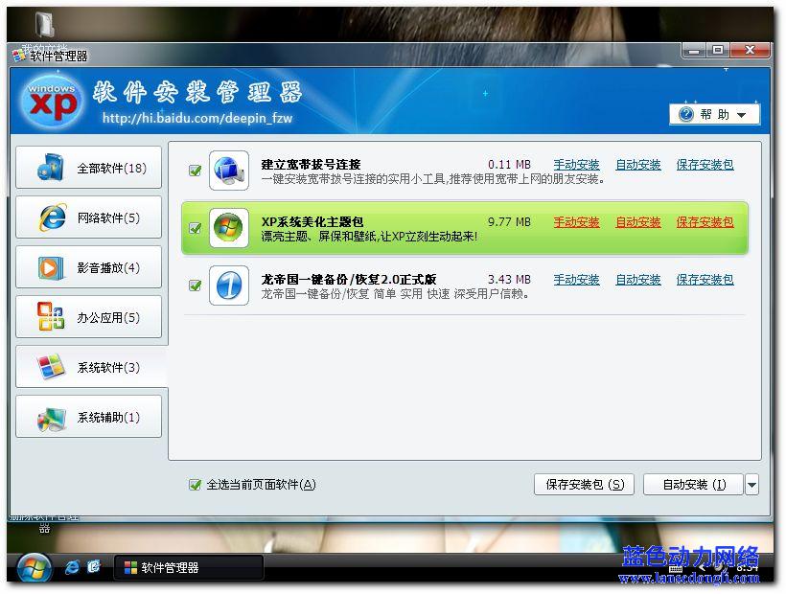The width and height of the screenshot is (786, 594).
Task: Click the blue question mark help icon
Action: 685,114
